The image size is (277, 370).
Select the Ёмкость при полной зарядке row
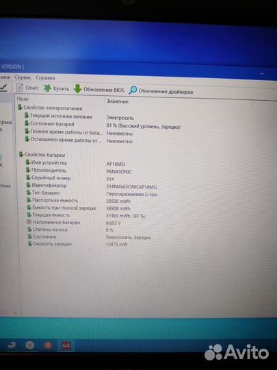[62, 208]
